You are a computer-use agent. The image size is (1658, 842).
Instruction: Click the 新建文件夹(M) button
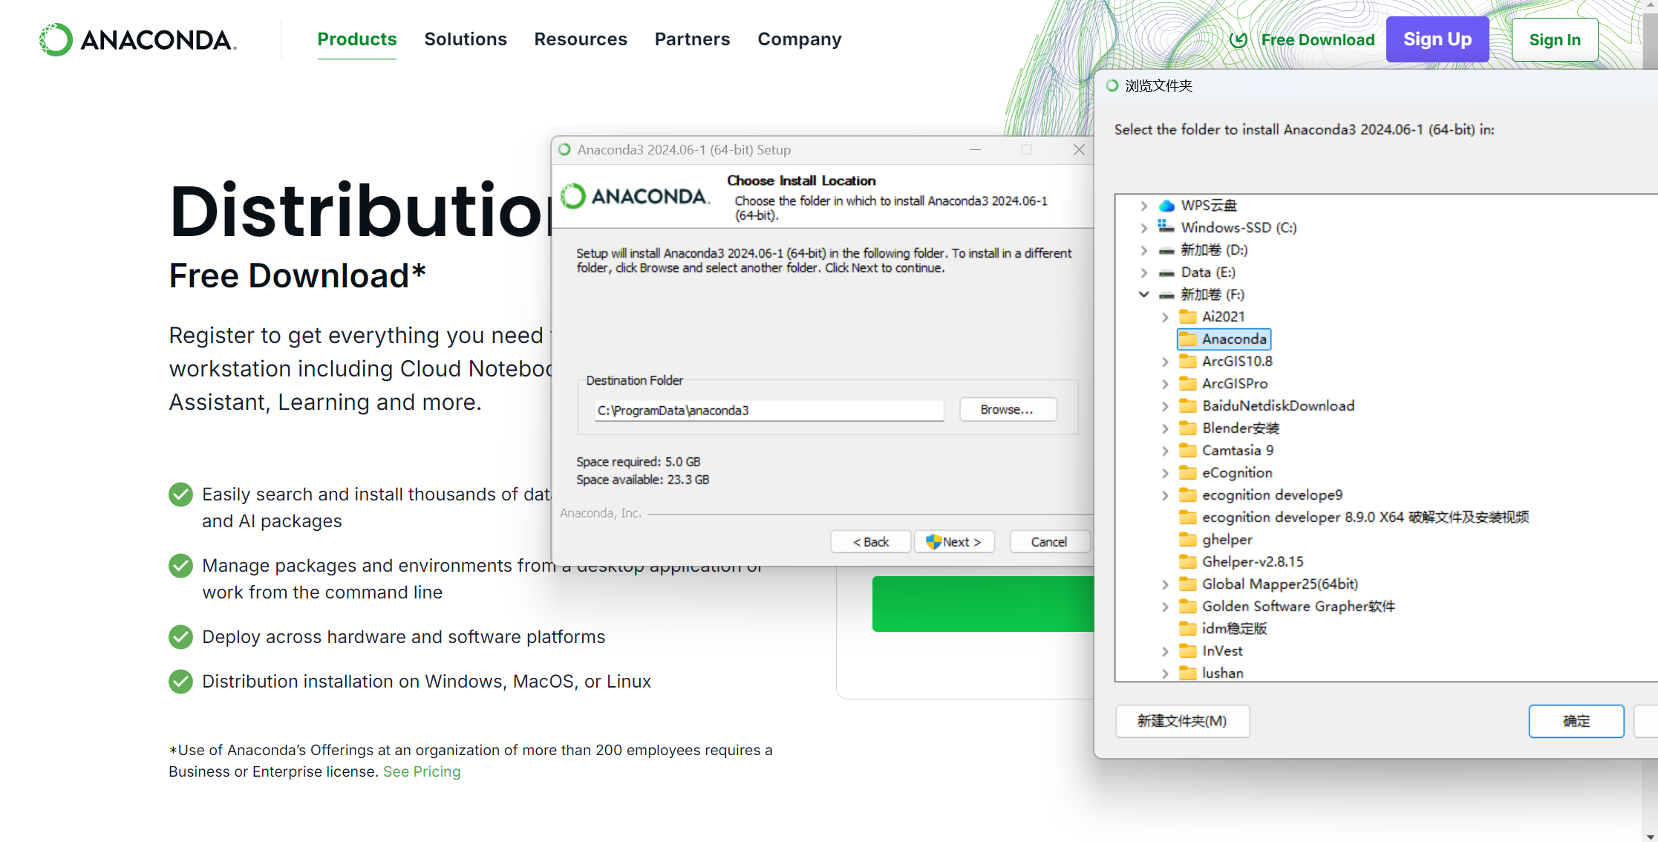[1181, 721]
